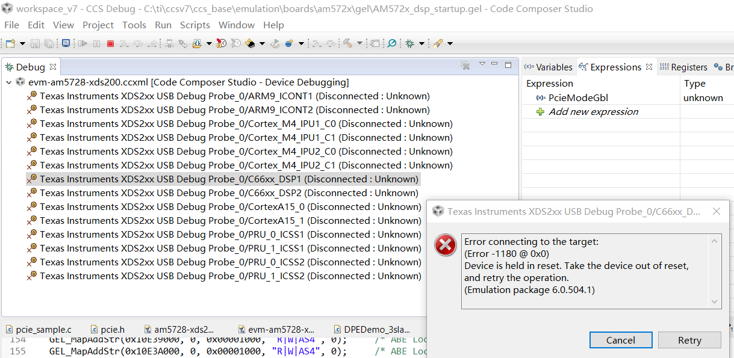Open the Load Program dropdown arrow

[209, 43]
